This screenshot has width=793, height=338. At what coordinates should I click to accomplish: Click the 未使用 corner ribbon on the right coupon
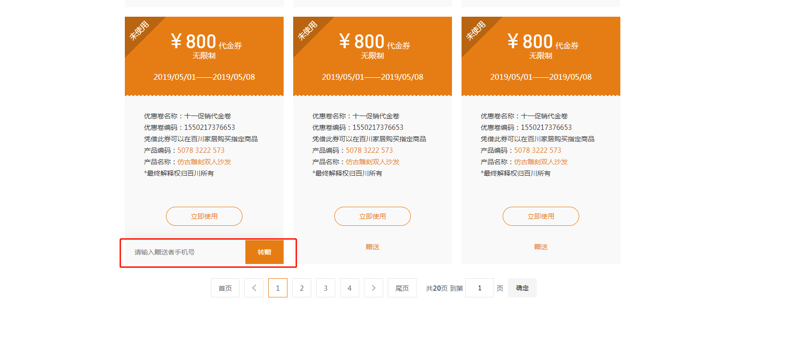click(475, 31)
